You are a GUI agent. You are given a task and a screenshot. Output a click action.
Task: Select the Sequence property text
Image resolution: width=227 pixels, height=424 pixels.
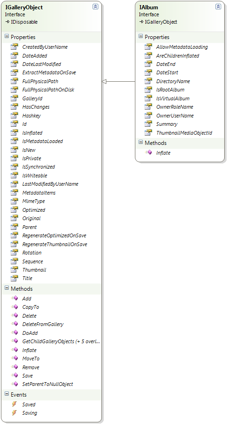tap(33, 261)
